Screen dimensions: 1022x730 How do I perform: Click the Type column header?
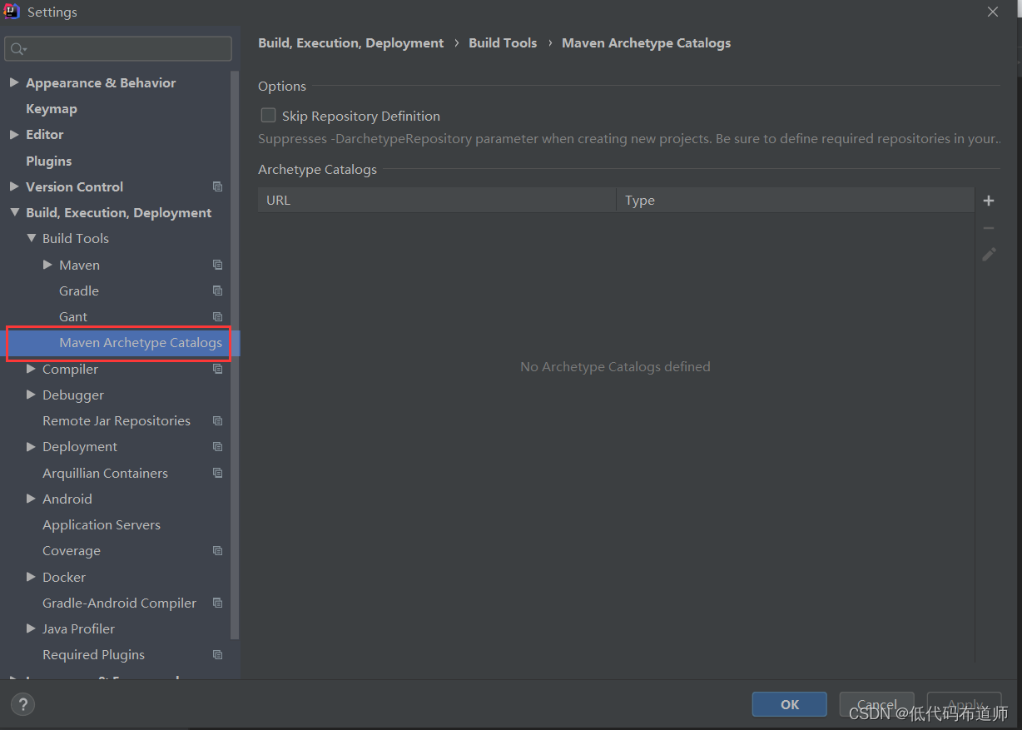coord(795,200)
